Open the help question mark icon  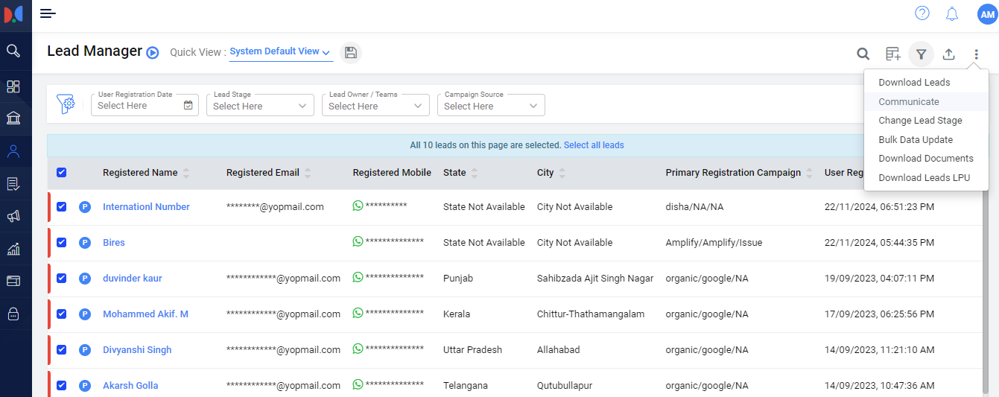pyautogui.click(x=922, y=13)
